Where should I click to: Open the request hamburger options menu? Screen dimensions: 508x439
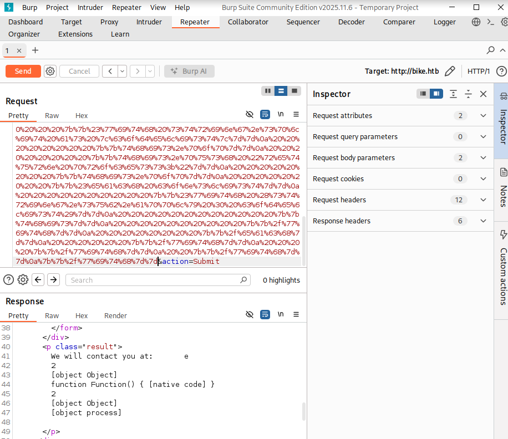[296, 114]
